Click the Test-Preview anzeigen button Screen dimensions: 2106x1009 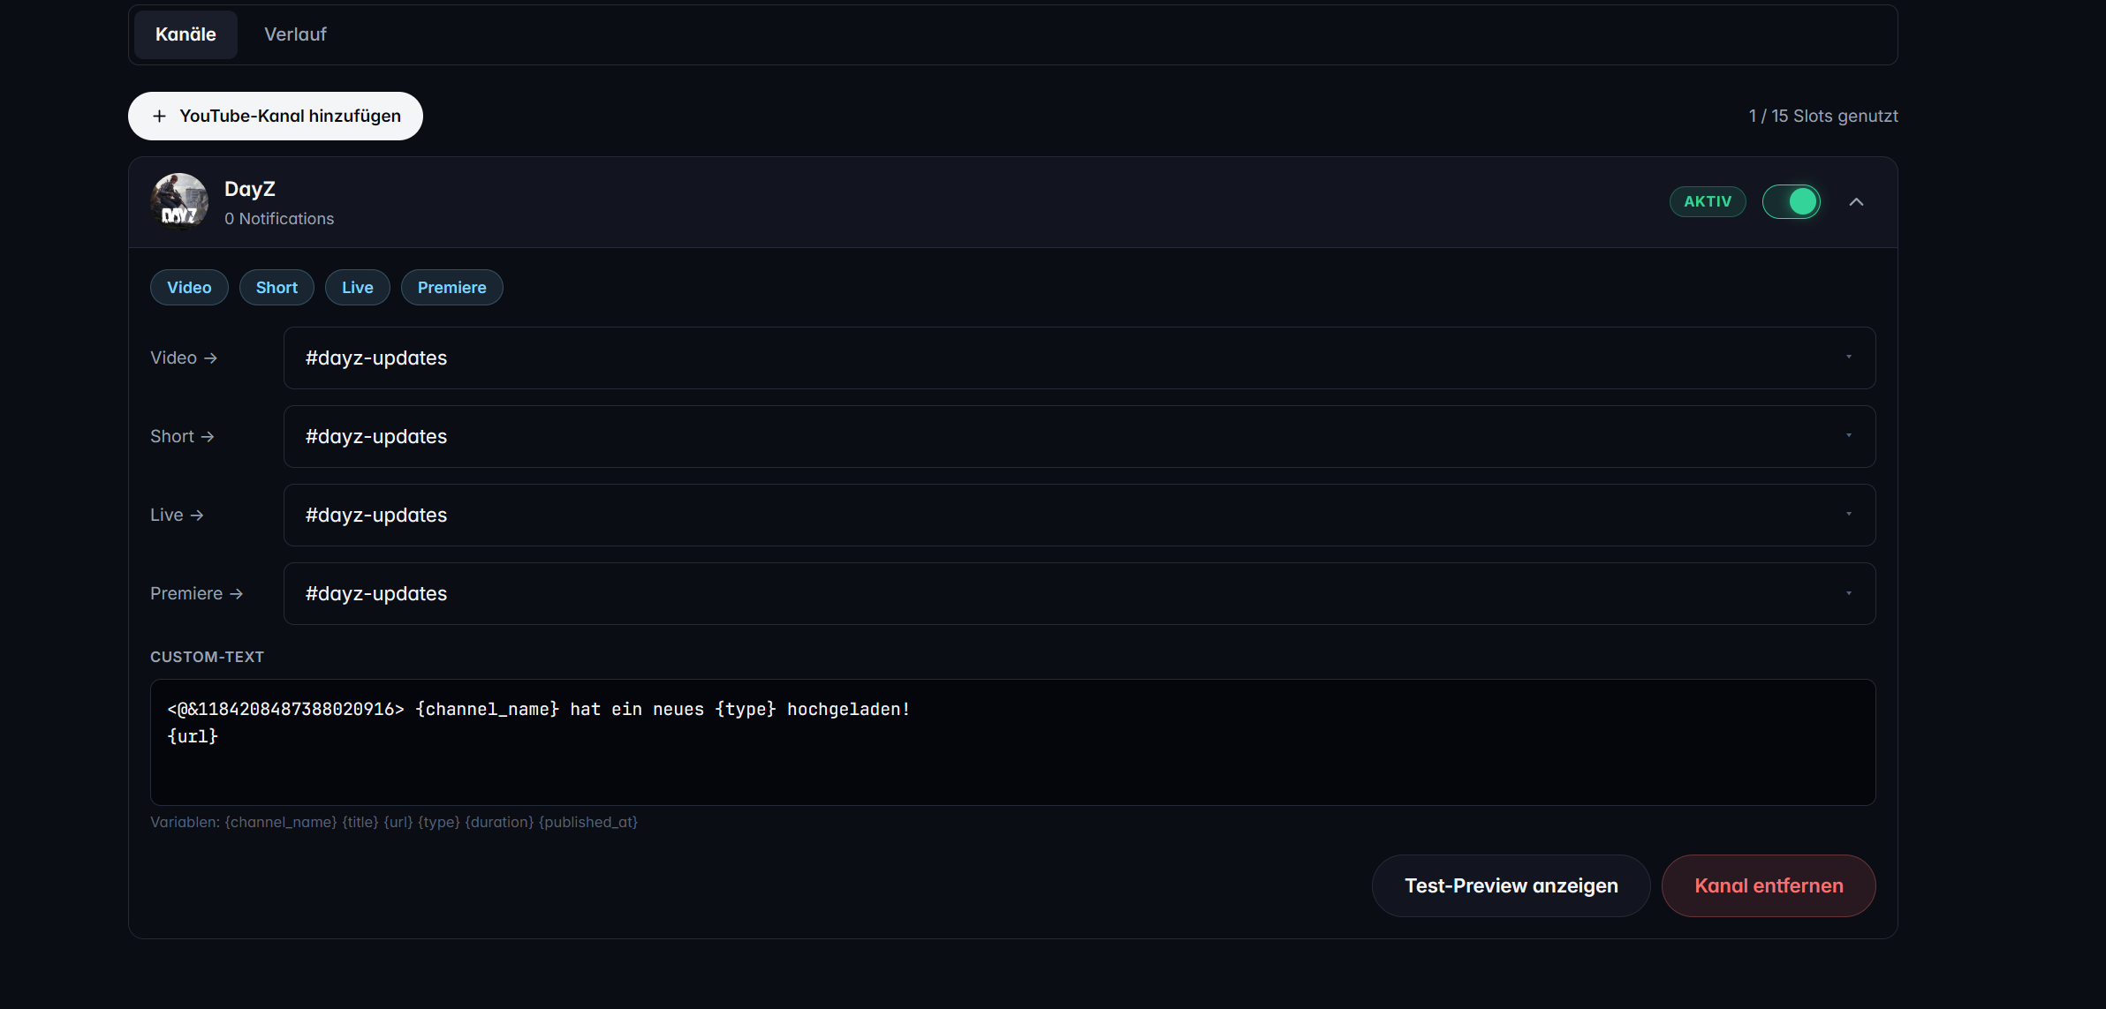pos(1511,885)
